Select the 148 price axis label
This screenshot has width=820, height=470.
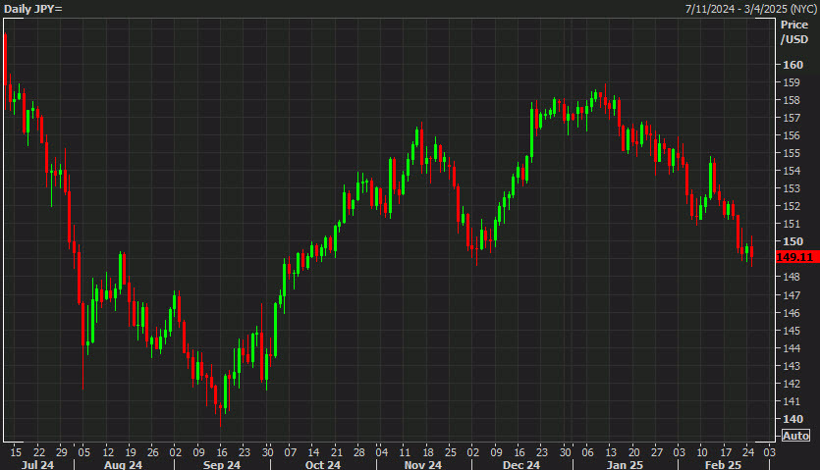(x=792, y=277)
